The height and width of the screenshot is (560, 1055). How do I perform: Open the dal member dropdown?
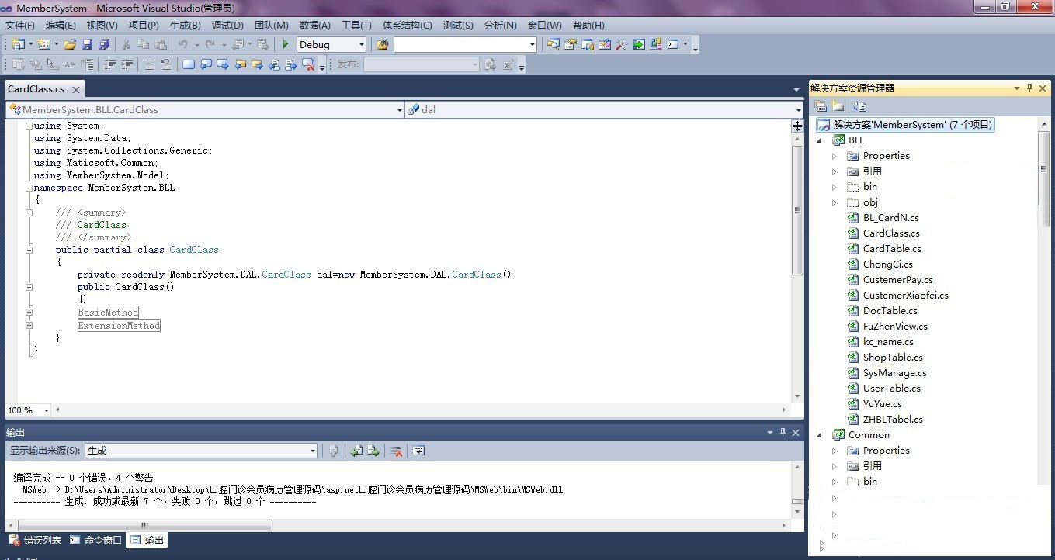(798, 110)
